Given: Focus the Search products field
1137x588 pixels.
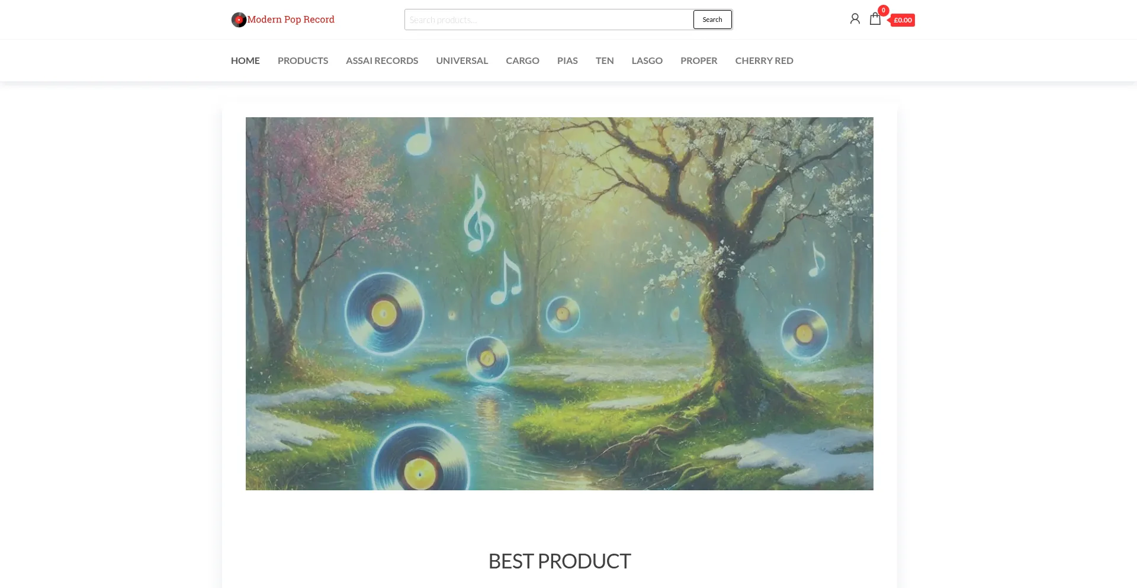Looking at the screenshot, I should (549, 20).
